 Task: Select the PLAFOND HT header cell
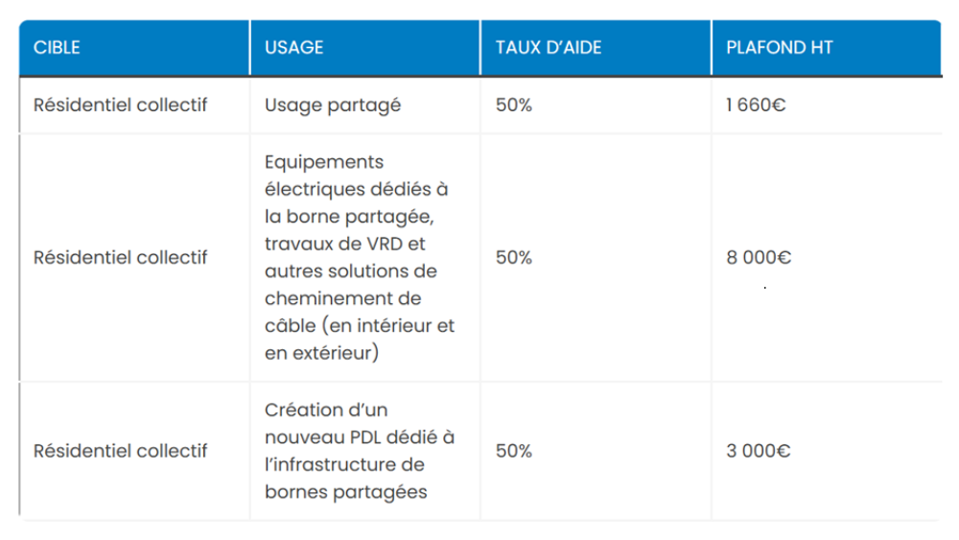[779, 48]
